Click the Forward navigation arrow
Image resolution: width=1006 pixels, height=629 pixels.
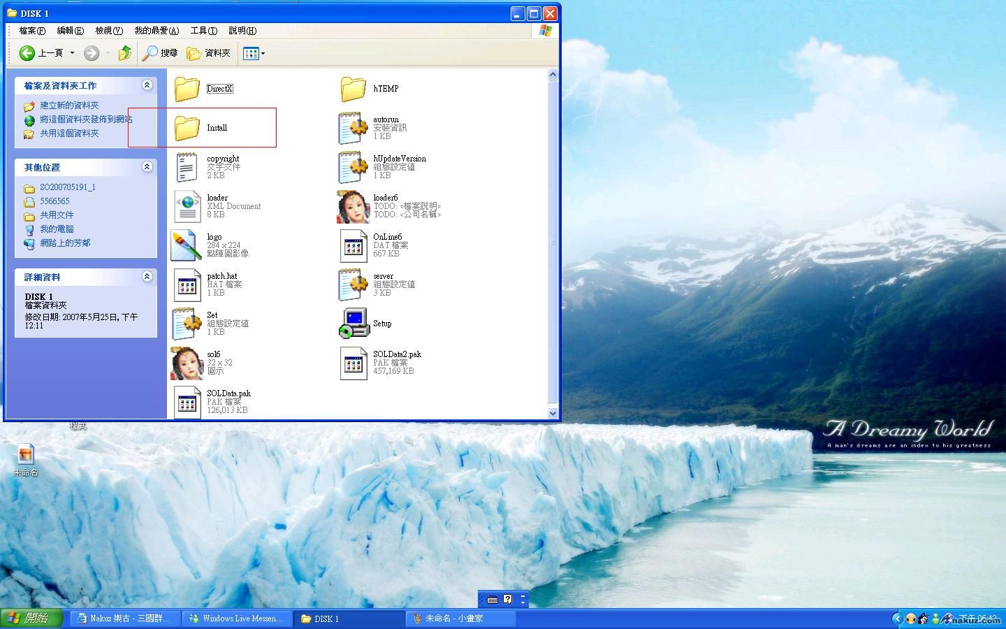[x=92, y=53]
